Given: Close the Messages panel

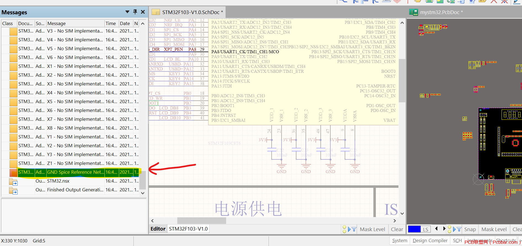Looking at the screenshot, I should click(143, 12).
